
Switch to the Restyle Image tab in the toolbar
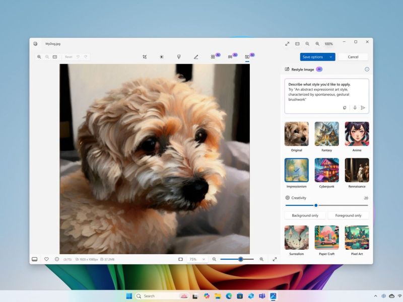(x=247, y=57)
